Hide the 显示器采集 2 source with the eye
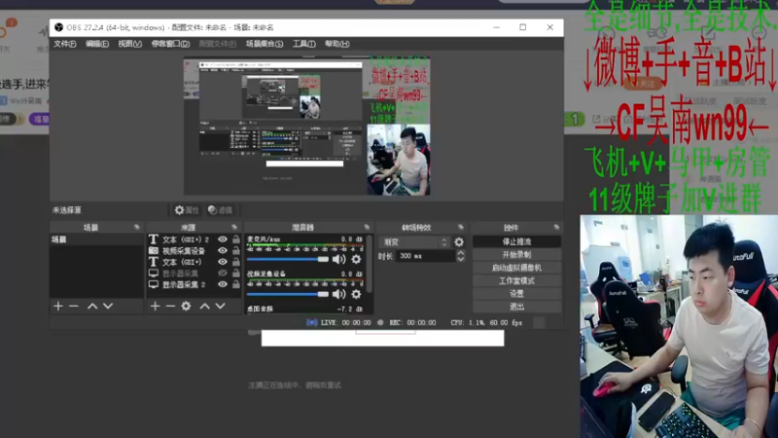 [x=223, y=284]
